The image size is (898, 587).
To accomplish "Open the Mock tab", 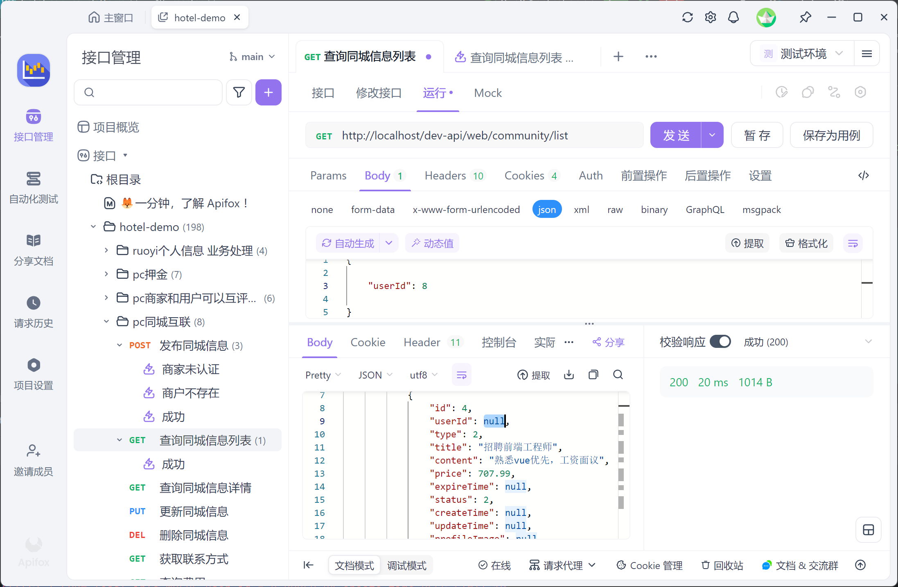I will (x=487, y=93).
